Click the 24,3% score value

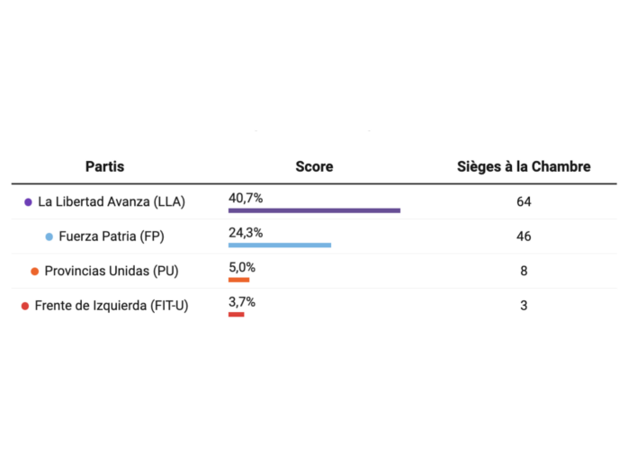click(x=246, y=232)
